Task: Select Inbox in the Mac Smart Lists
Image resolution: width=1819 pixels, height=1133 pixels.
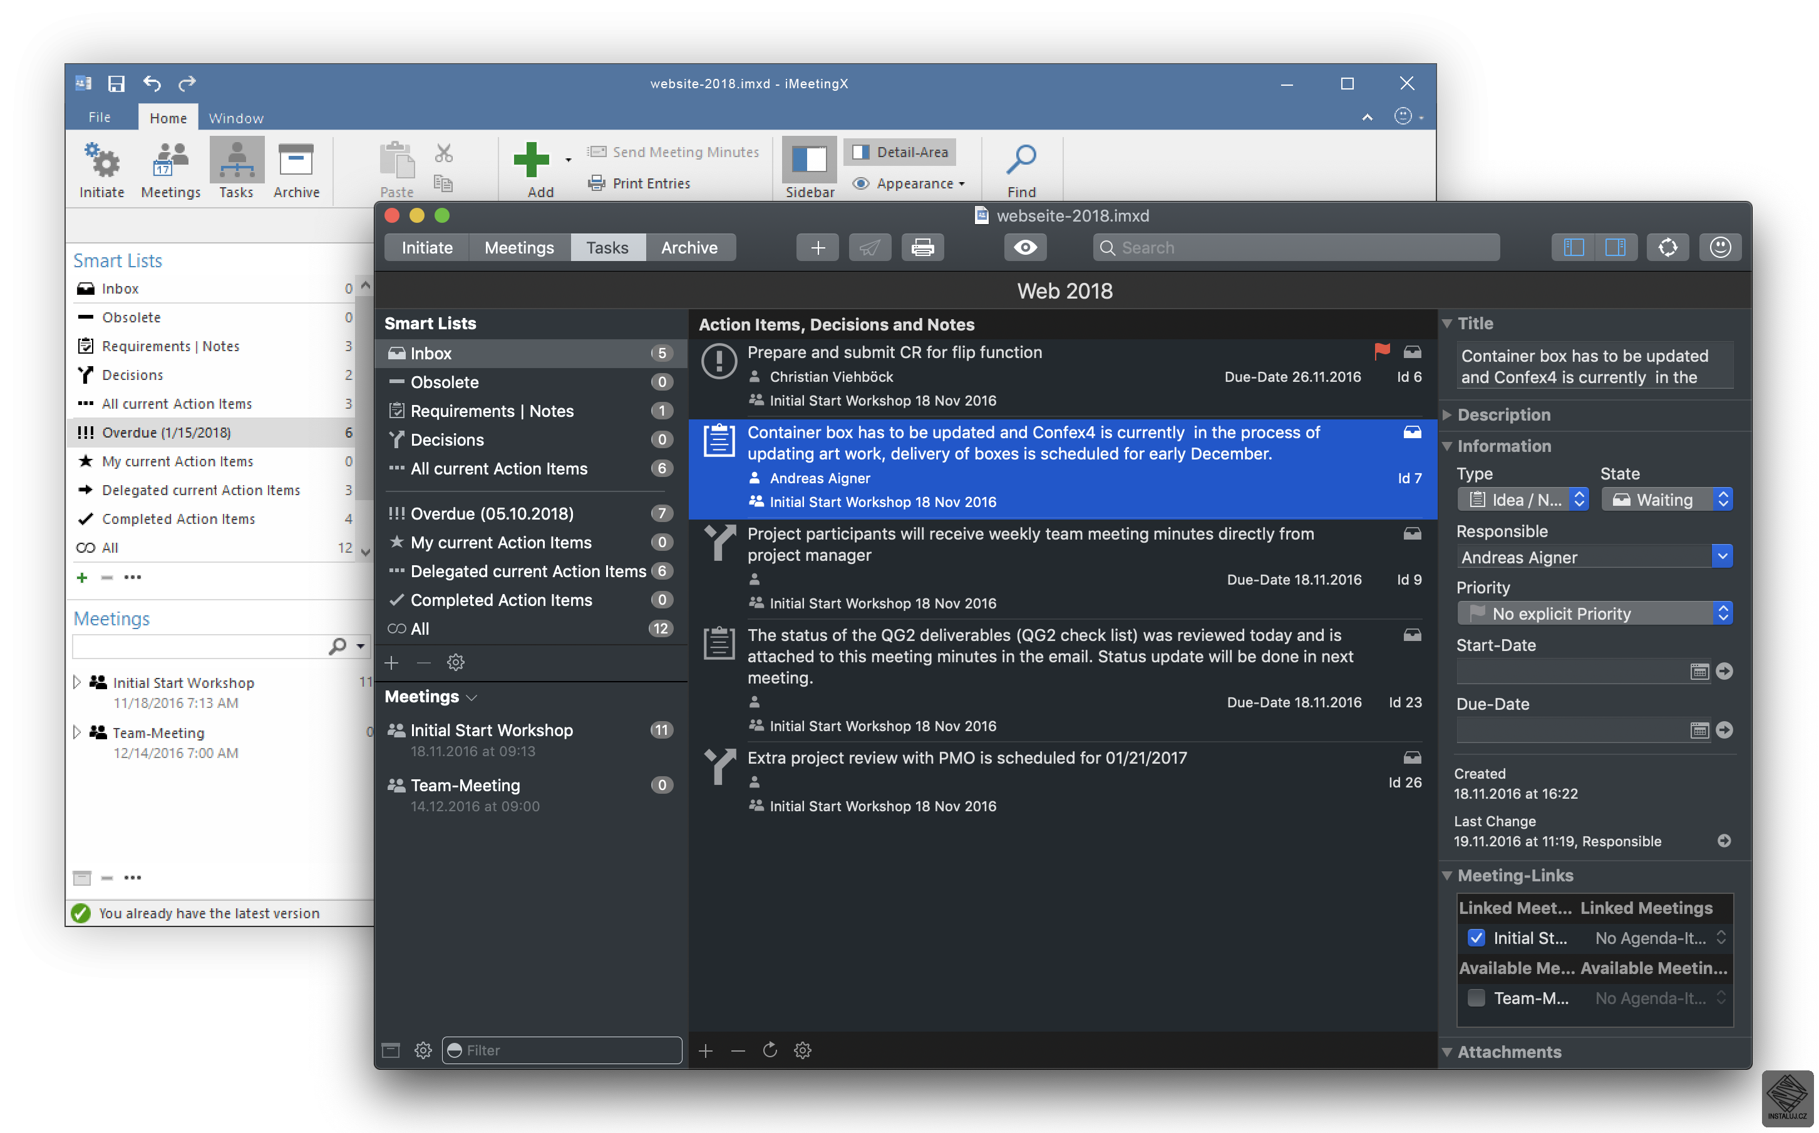Action: point(532,353)
